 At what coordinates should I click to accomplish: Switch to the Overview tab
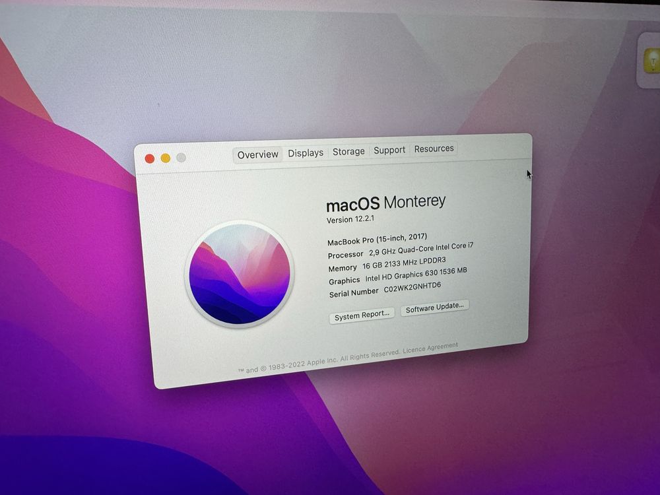pos(257,154)
